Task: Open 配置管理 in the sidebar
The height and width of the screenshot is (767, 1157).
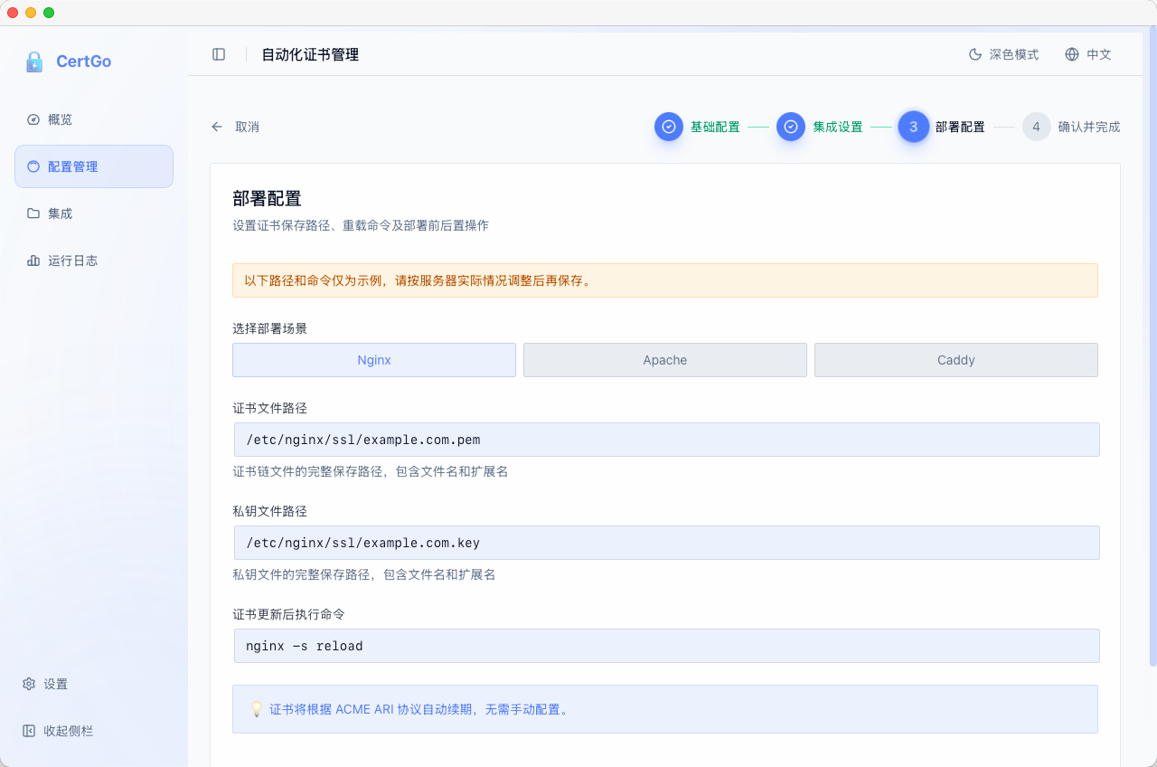Action: (x=94, y=166)
